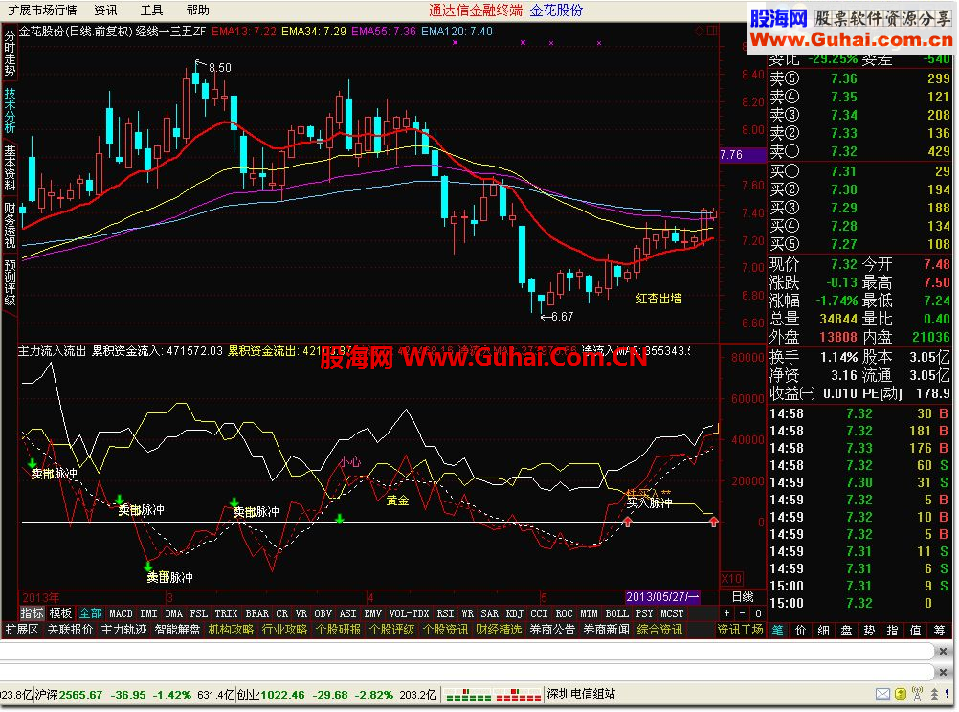Close the lower white message bar
Image resolution: width=959 pixels, height=712 pixels.
click(x=943, y=672)
